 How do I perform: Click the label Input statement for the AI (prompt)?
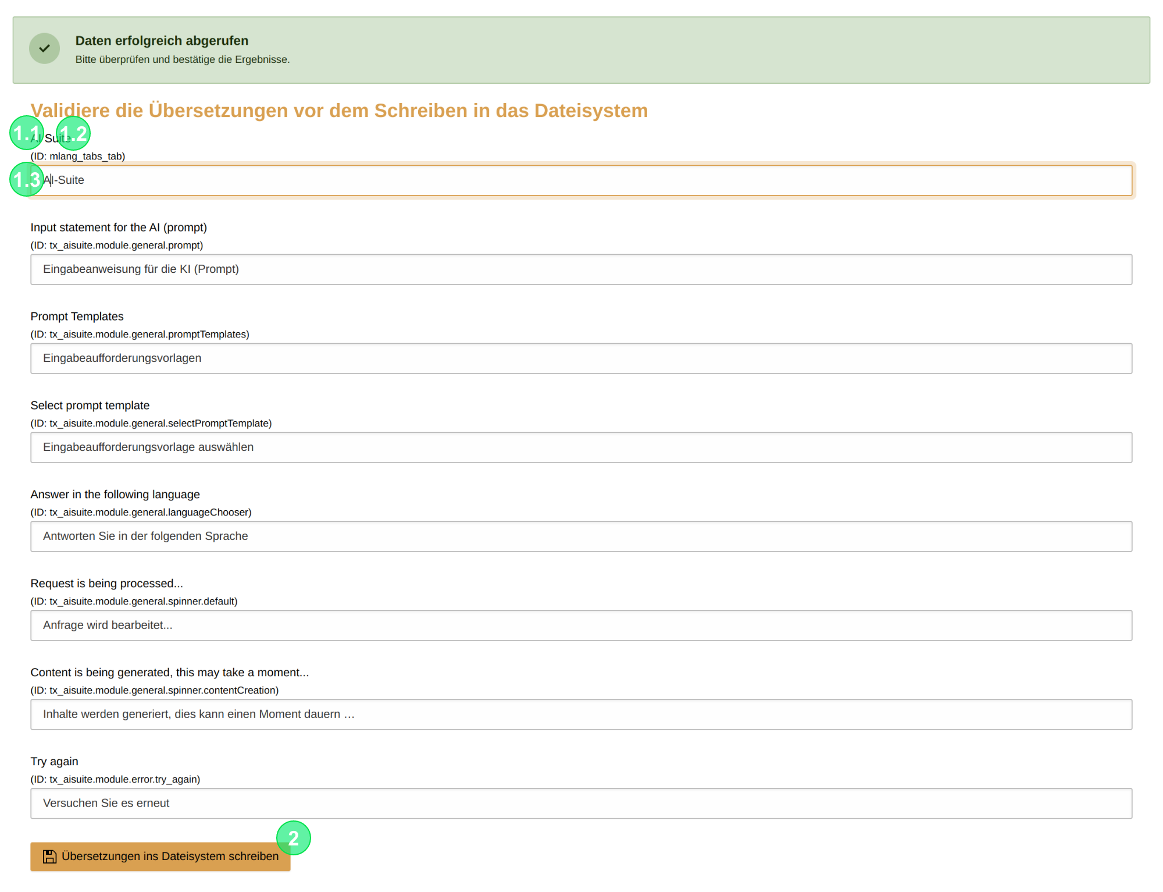119,228
